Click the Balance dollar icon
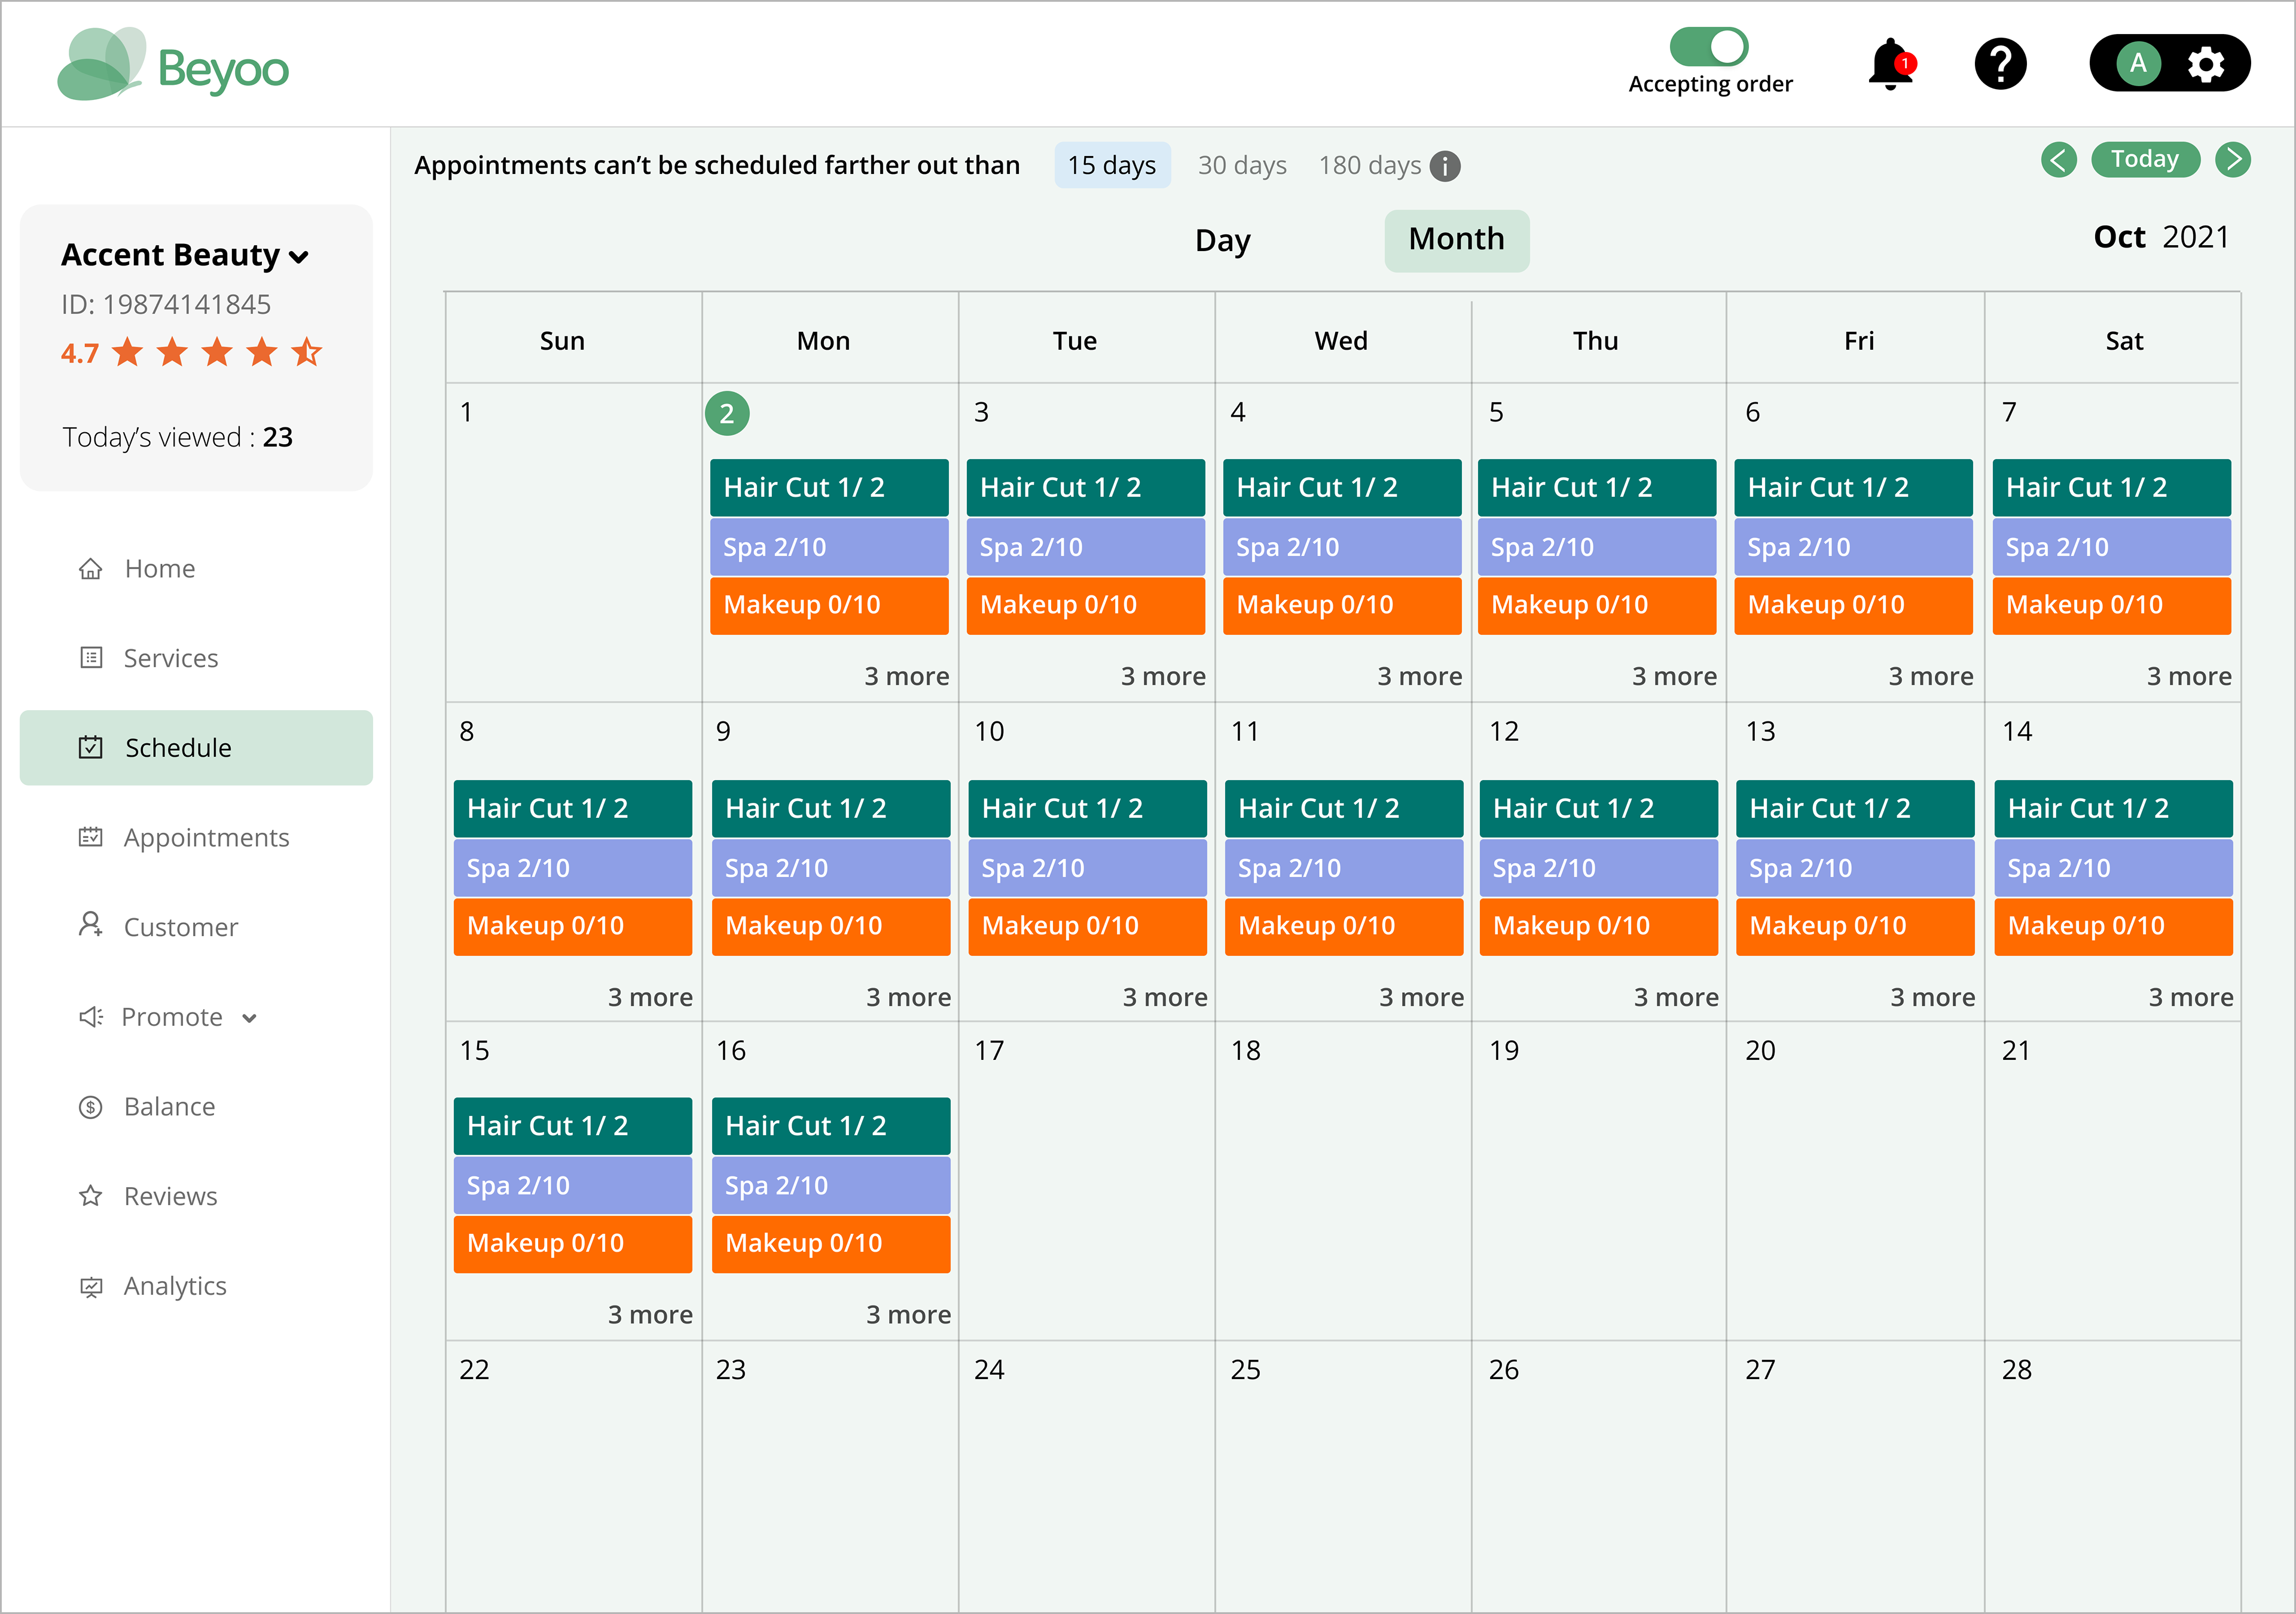 tap(91, 1107)
